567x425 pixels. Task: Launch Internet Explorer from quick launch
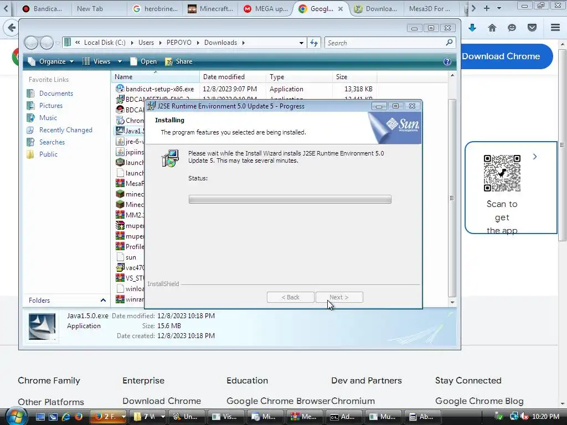coord(66,417)
